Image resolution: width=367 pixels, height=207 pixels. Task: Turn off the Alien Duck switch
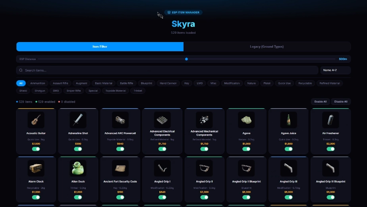click(x=78, y=197)
